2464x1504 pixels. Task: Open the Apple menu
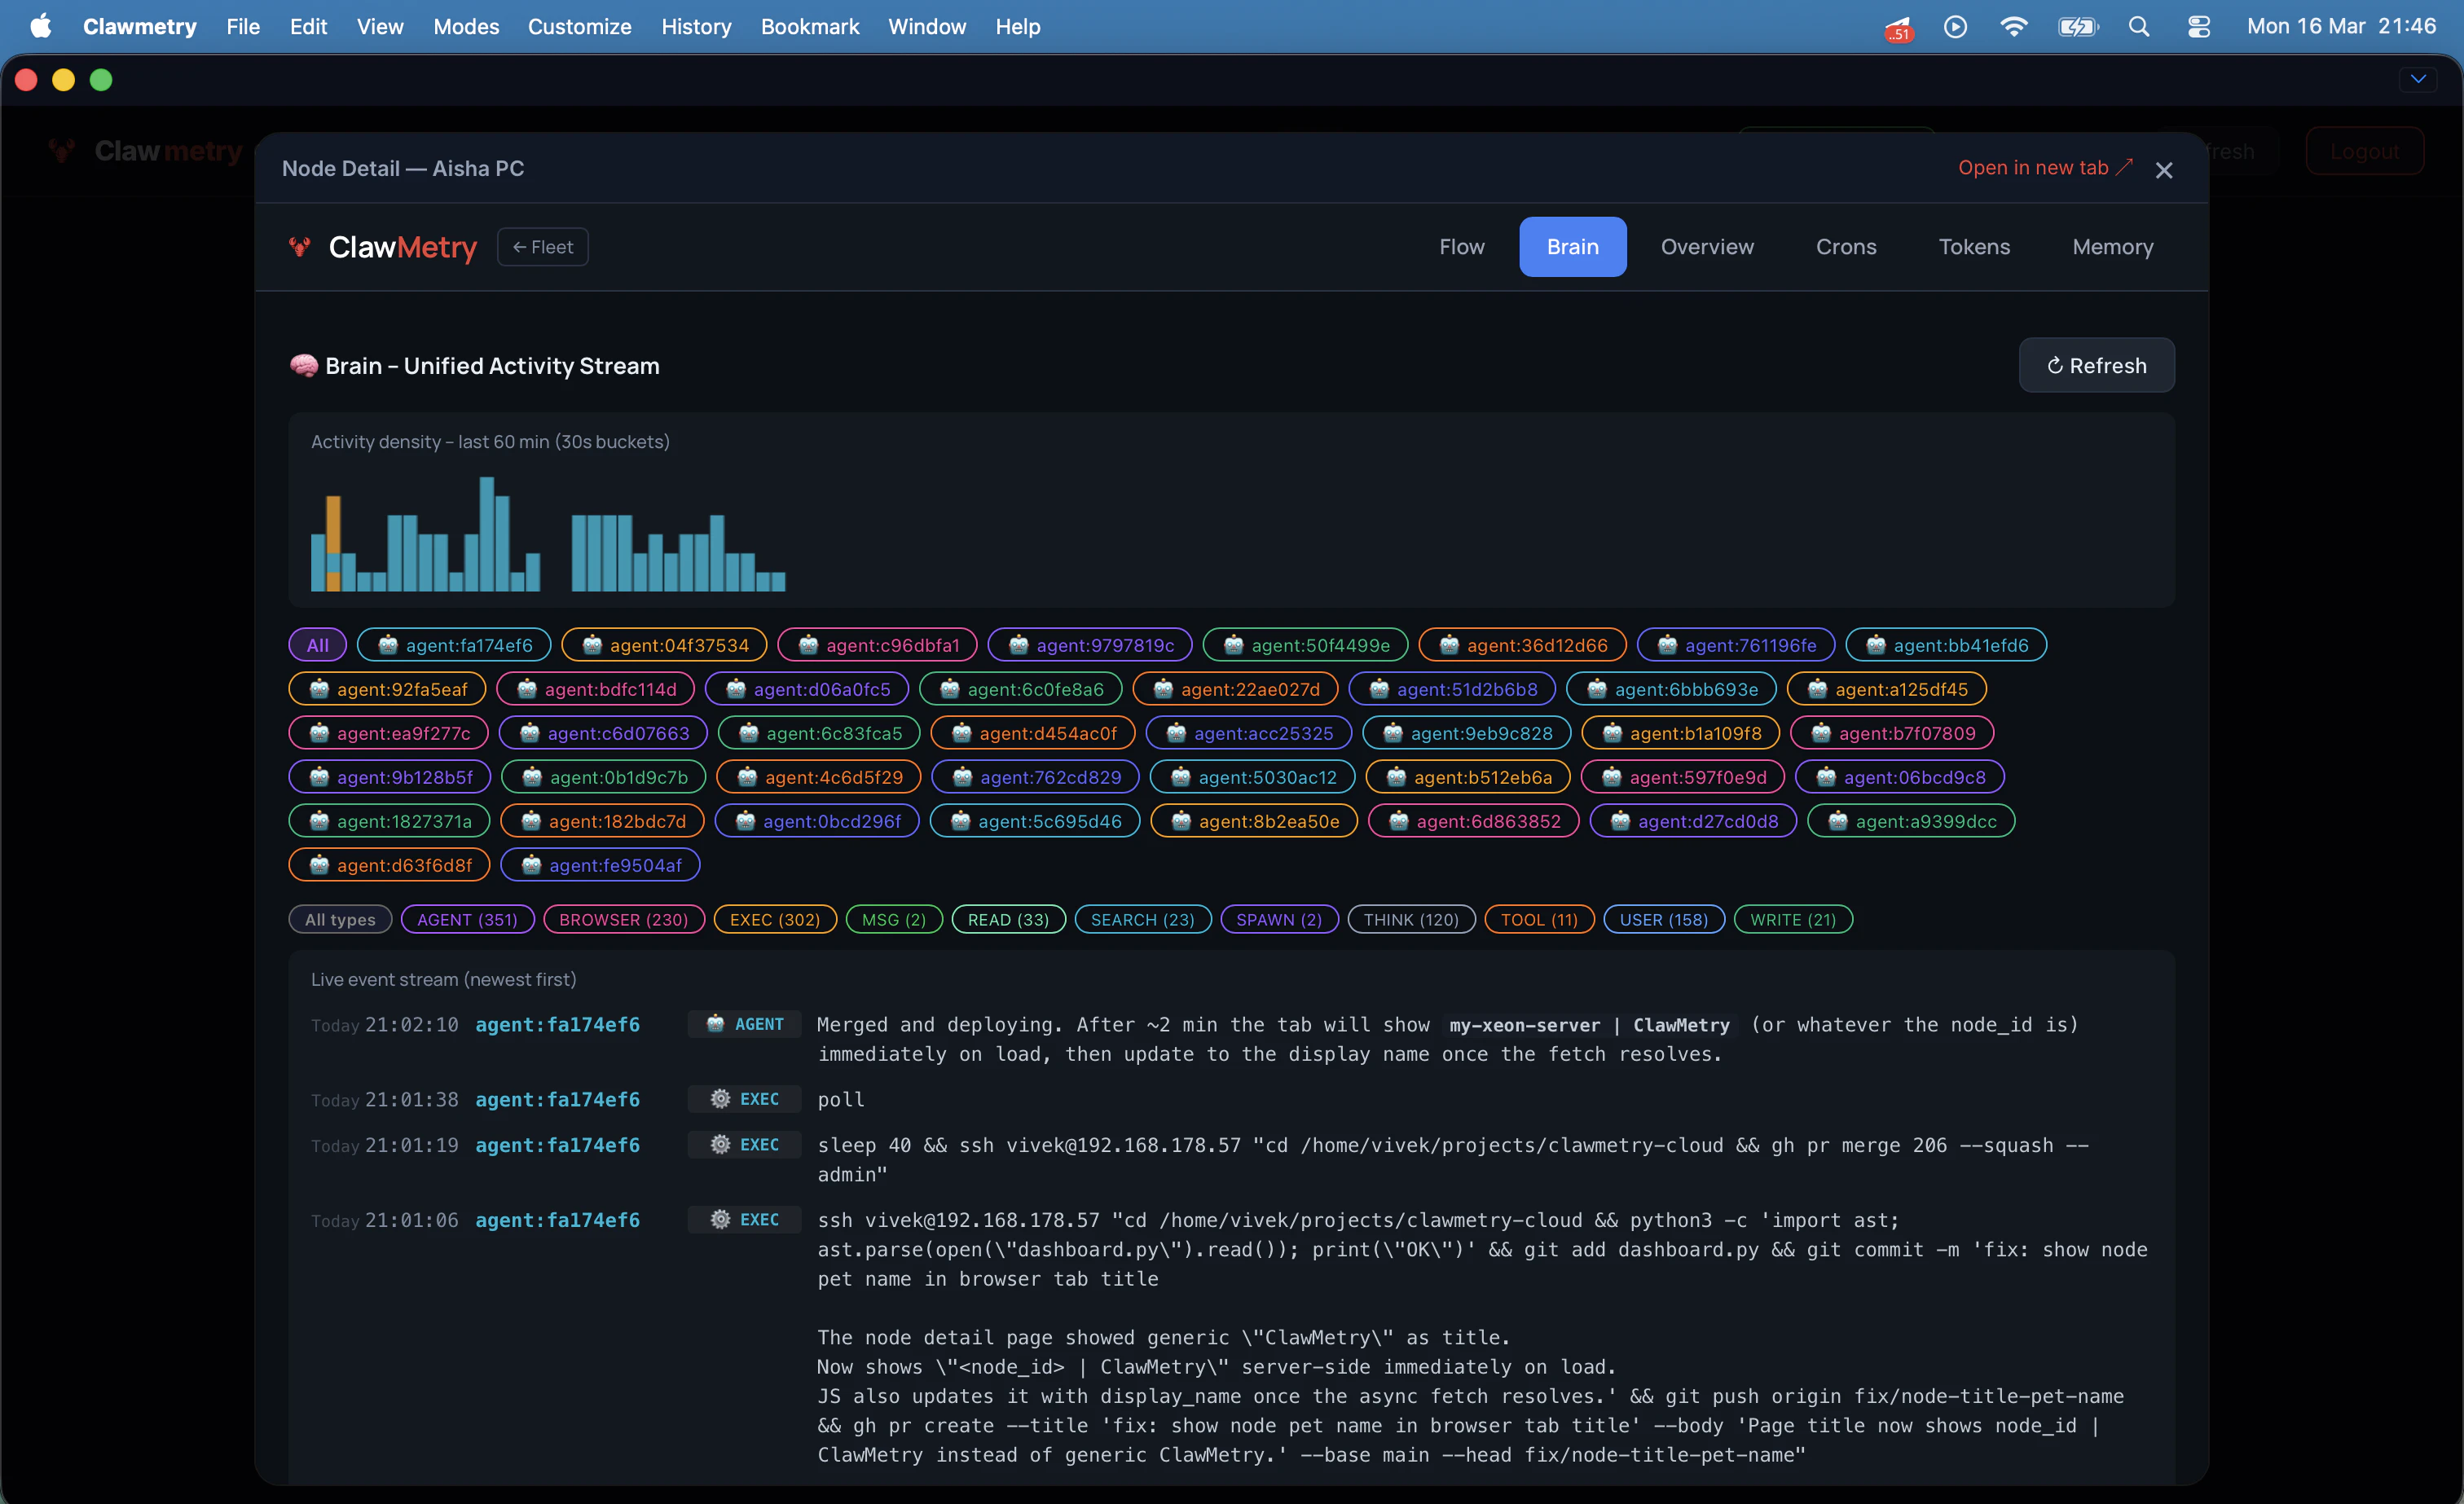tap(40, 27)
